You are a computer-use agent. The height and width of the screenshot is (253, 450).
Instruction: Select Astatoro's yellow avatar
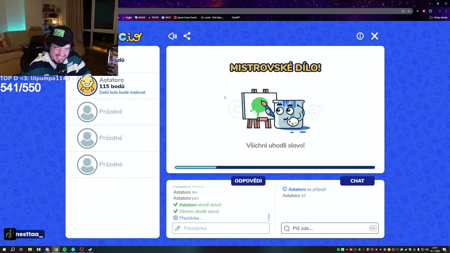click(x=87, y=86)
